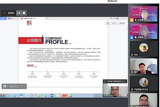The height and width of the screenshot is (107, 160).
Task: Click the red recording indicator icon
Action: tap(5, 13)
